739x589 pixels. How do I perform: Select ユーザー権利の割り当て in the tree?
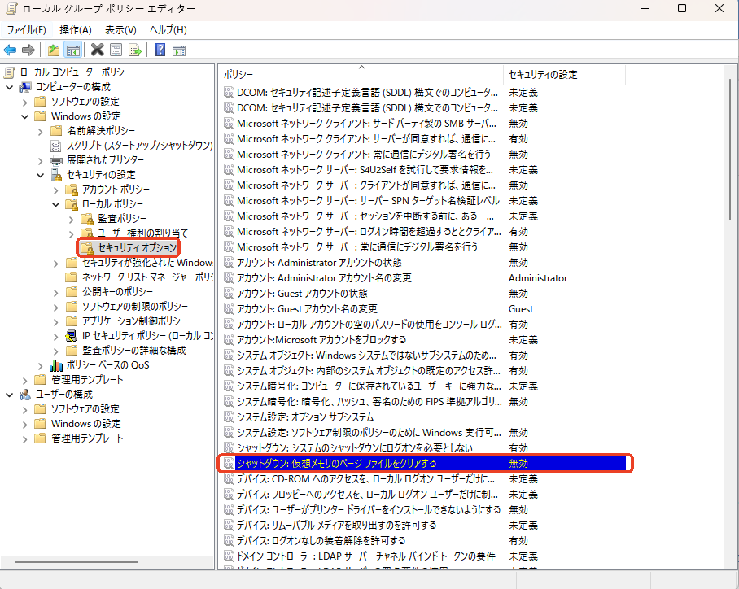pyautogui.click(x=142, y=233)
